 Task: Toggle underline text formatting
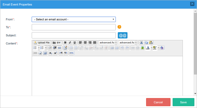point(74,43)
